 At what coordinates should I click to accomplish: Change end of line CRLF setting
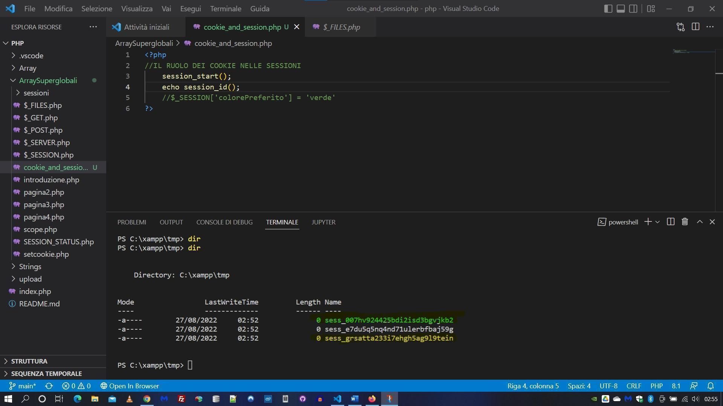point(634,386)
